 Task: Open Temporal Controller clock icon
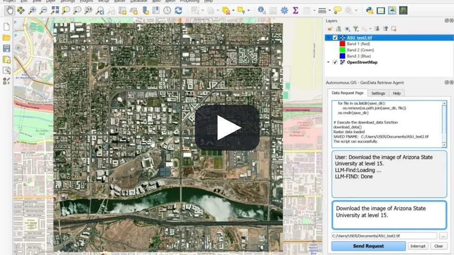(167, 10)
